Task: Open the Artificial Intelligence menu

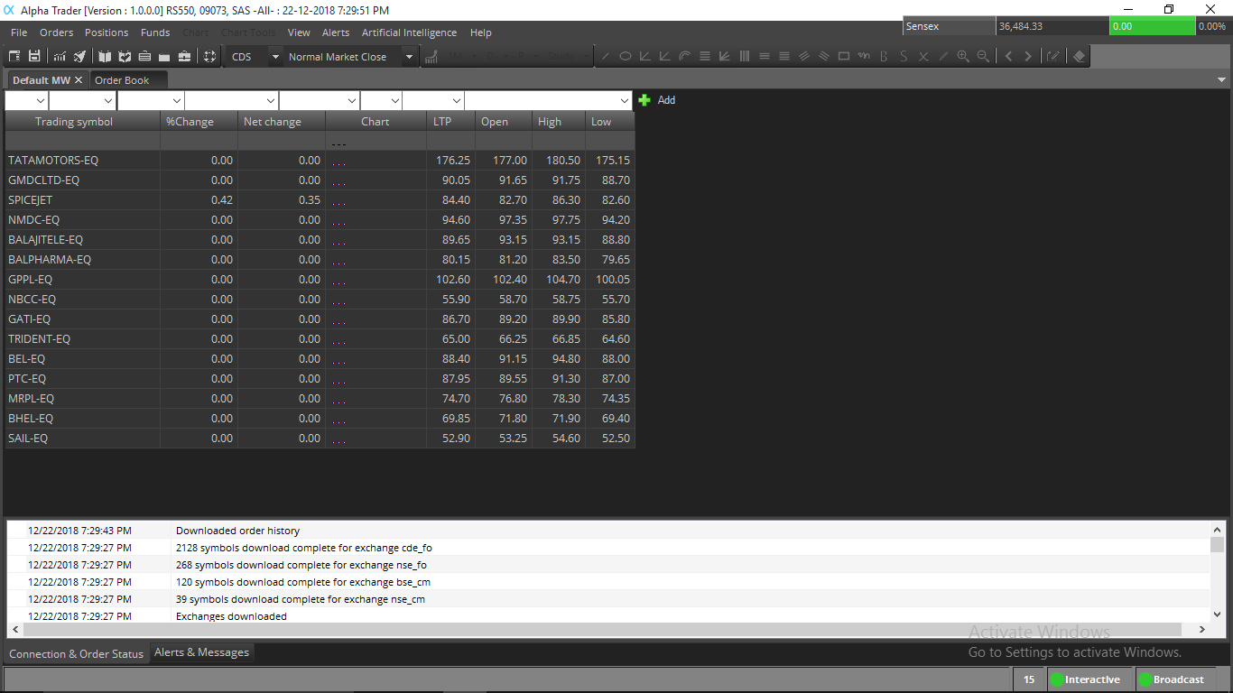Action: coord(409,32)
